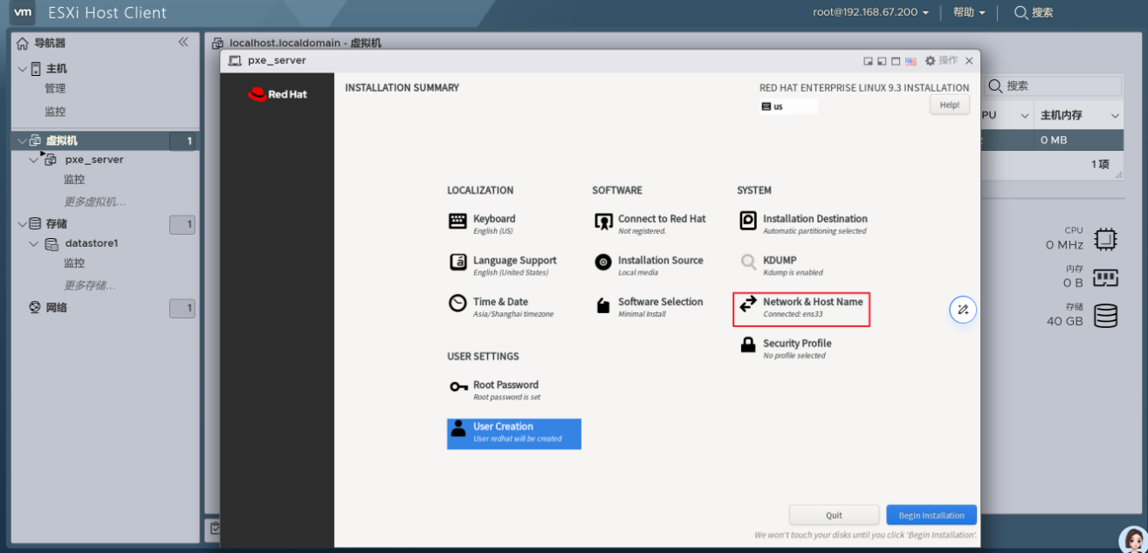The image size is (1148, 553).
Task: Select pxe_server in the navigator tree
Action: pyautogui.click(x=94, y=160)
